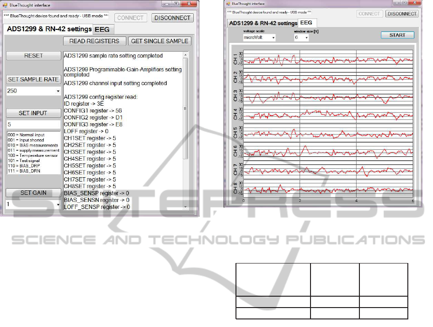Click the BlueThought app icon in left title bar

coord(6,5)
